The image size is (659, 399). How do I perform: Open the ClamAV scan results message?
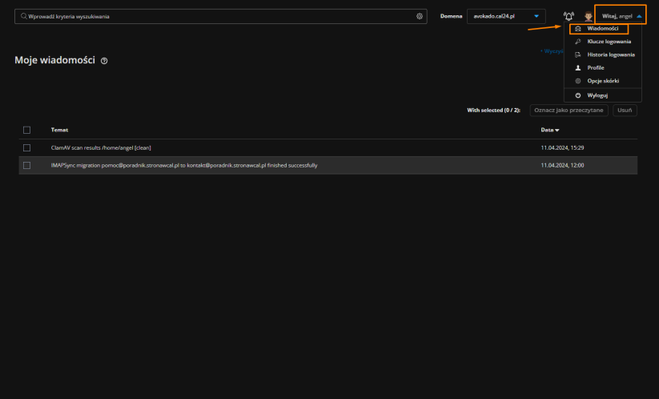(101, 147)
